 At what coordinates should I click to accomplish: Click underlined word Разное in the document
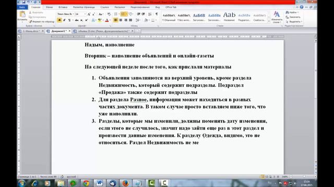coord(138,99)
